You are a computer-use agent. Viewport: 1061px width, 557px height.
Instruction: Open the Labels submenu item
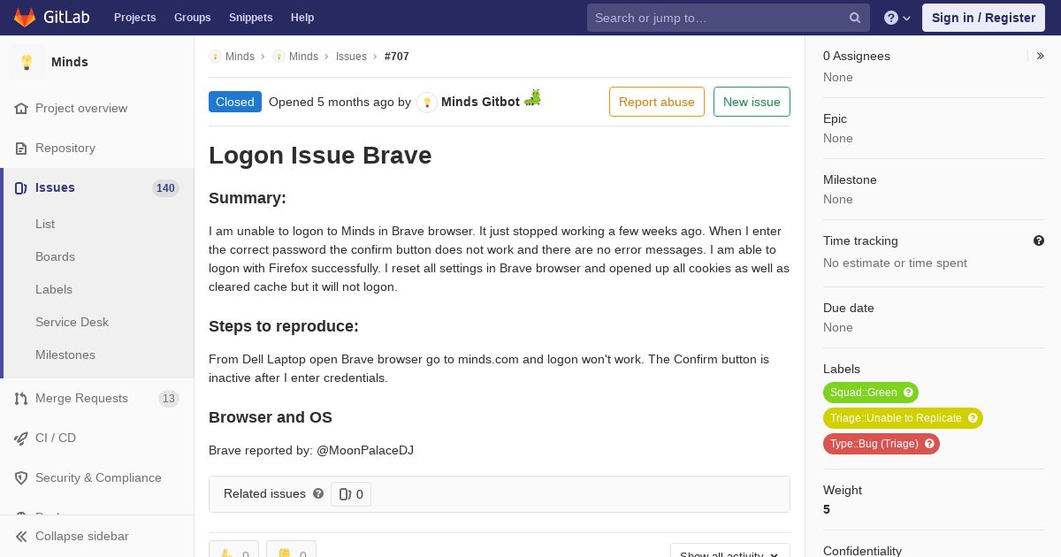coord(54,289)
